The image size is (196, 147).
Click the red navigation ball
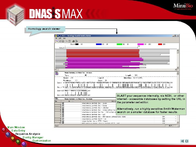[4, 130]
